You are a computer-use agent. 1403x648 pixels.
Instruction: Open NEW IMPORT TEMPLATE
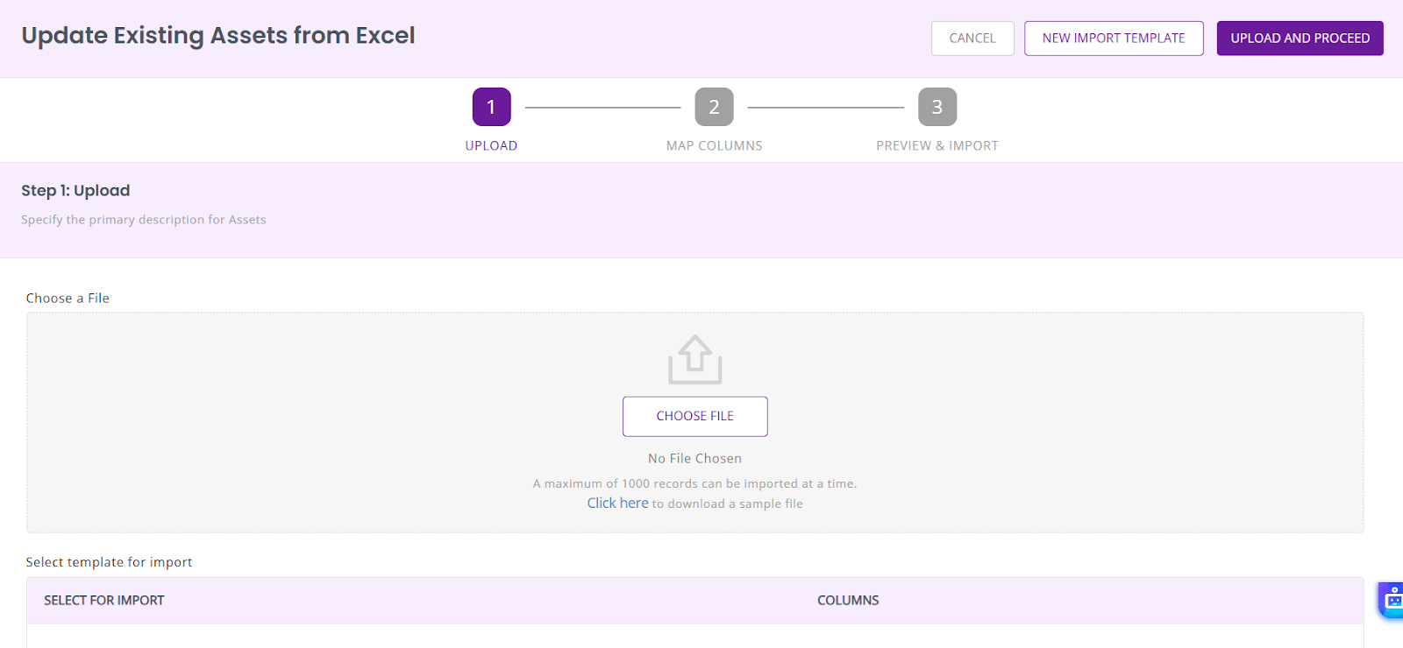(x=1114, y=39)
